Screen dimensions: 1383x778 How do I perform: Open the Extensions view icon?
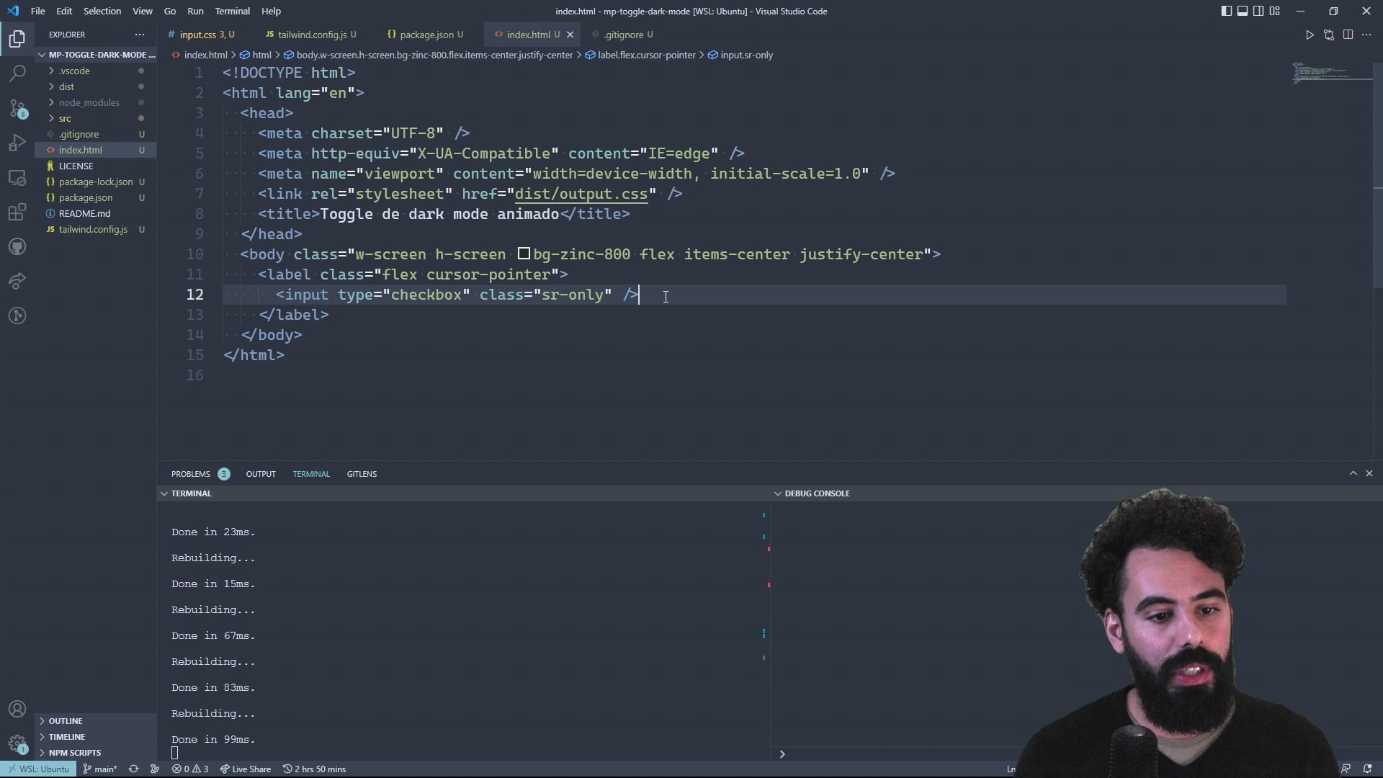pos(17,213)
